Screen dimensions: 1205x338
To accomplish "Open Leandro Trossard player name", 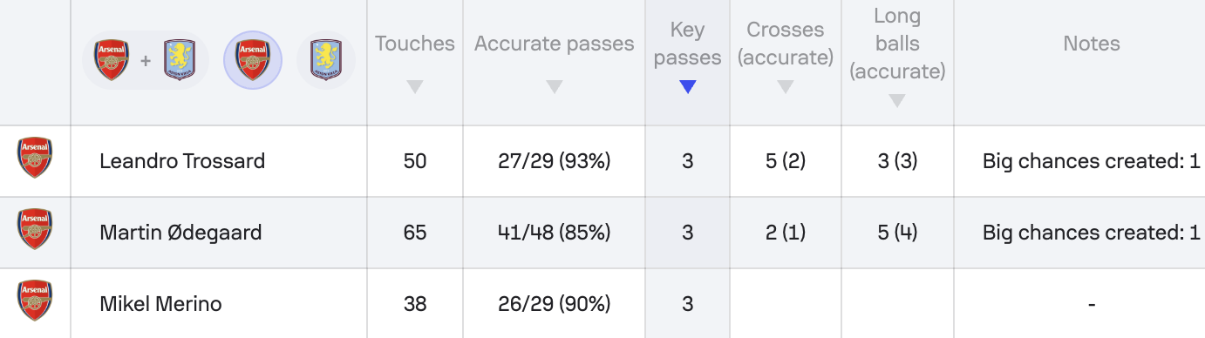I will [x=182, y=161].
